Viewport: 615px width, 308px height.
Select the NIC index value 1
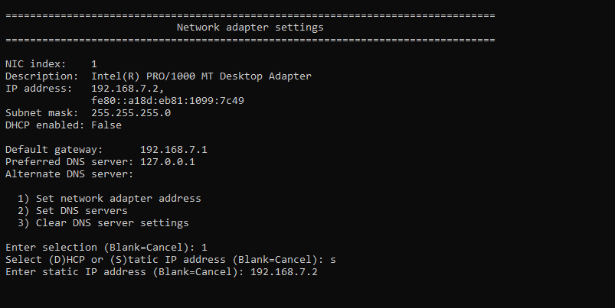point(94,63)
